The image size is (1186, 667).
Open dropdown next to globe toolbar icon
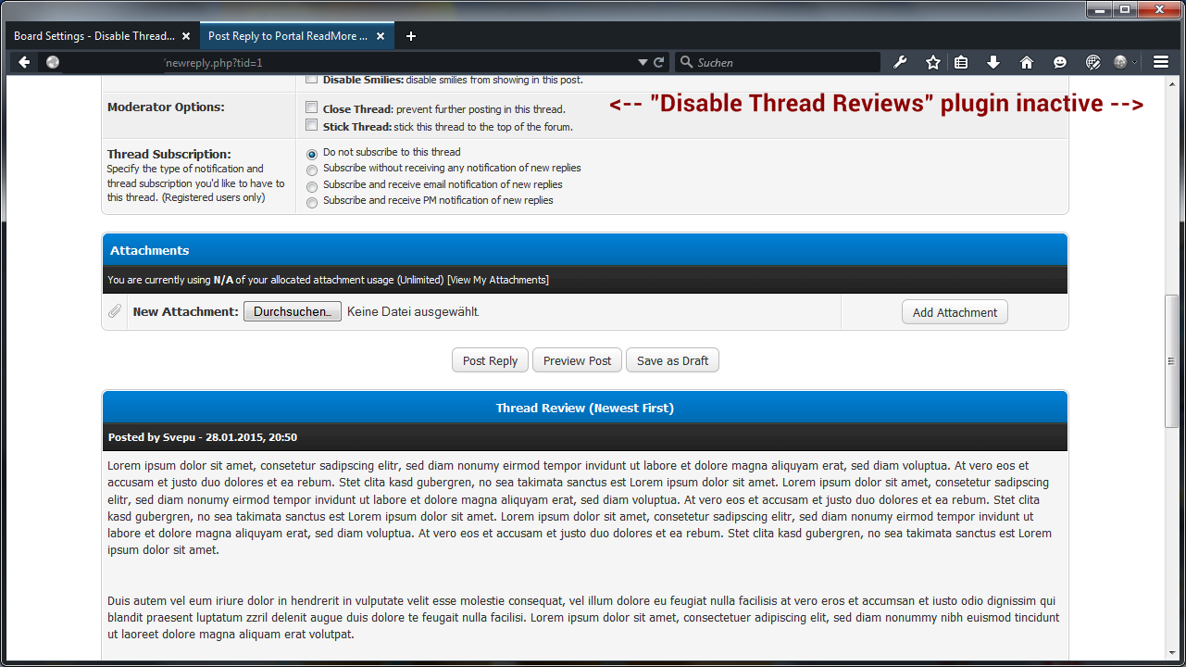click(1135, 63)
